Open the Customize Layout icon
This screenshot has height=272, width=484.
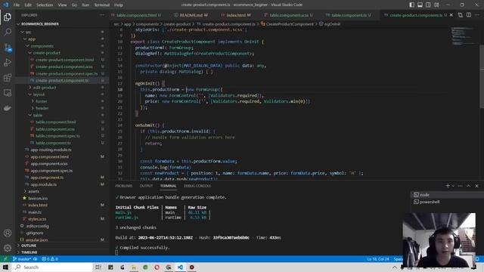pos(436,5)
